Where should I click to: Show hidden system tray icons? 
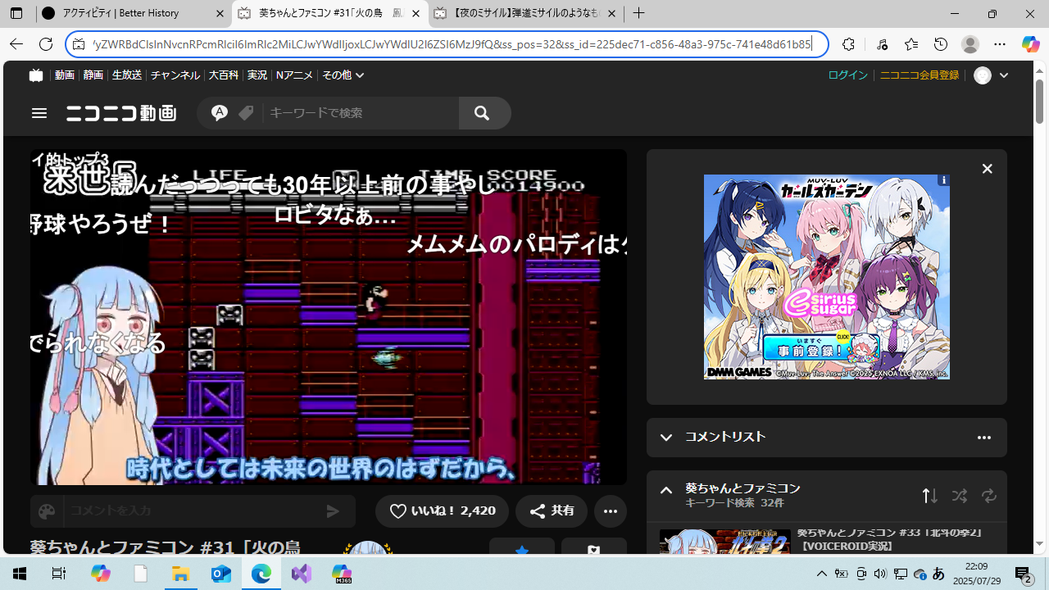click(821, 574)
